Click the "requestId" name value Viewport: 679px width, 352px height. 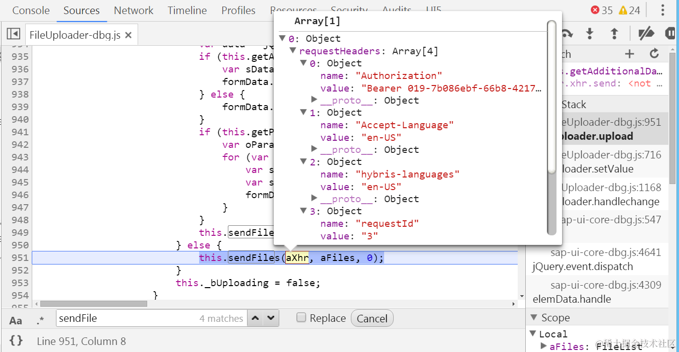pos(387,223)
